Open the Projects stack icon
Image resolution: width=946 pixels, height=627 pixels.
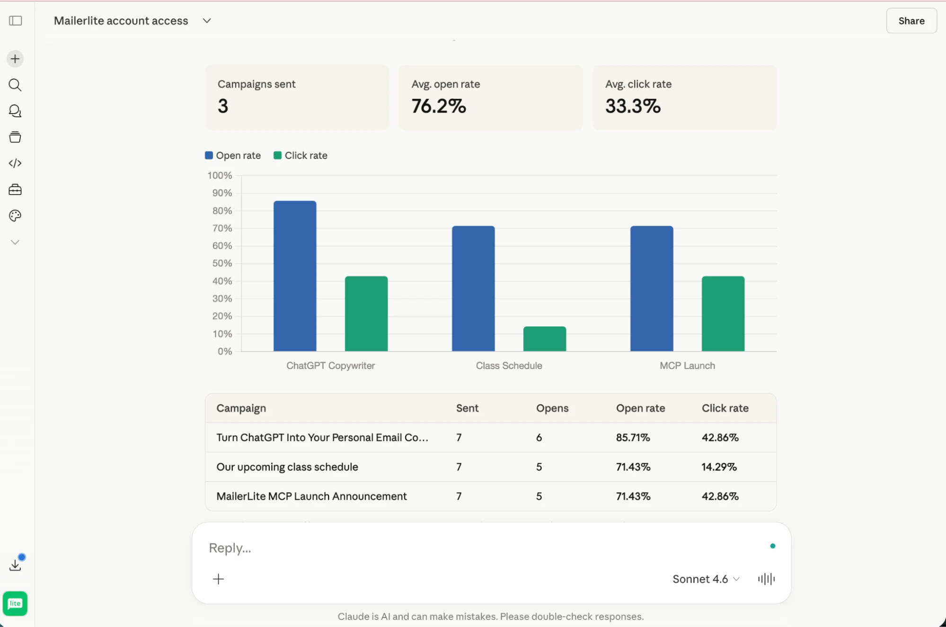pos(15,137)
